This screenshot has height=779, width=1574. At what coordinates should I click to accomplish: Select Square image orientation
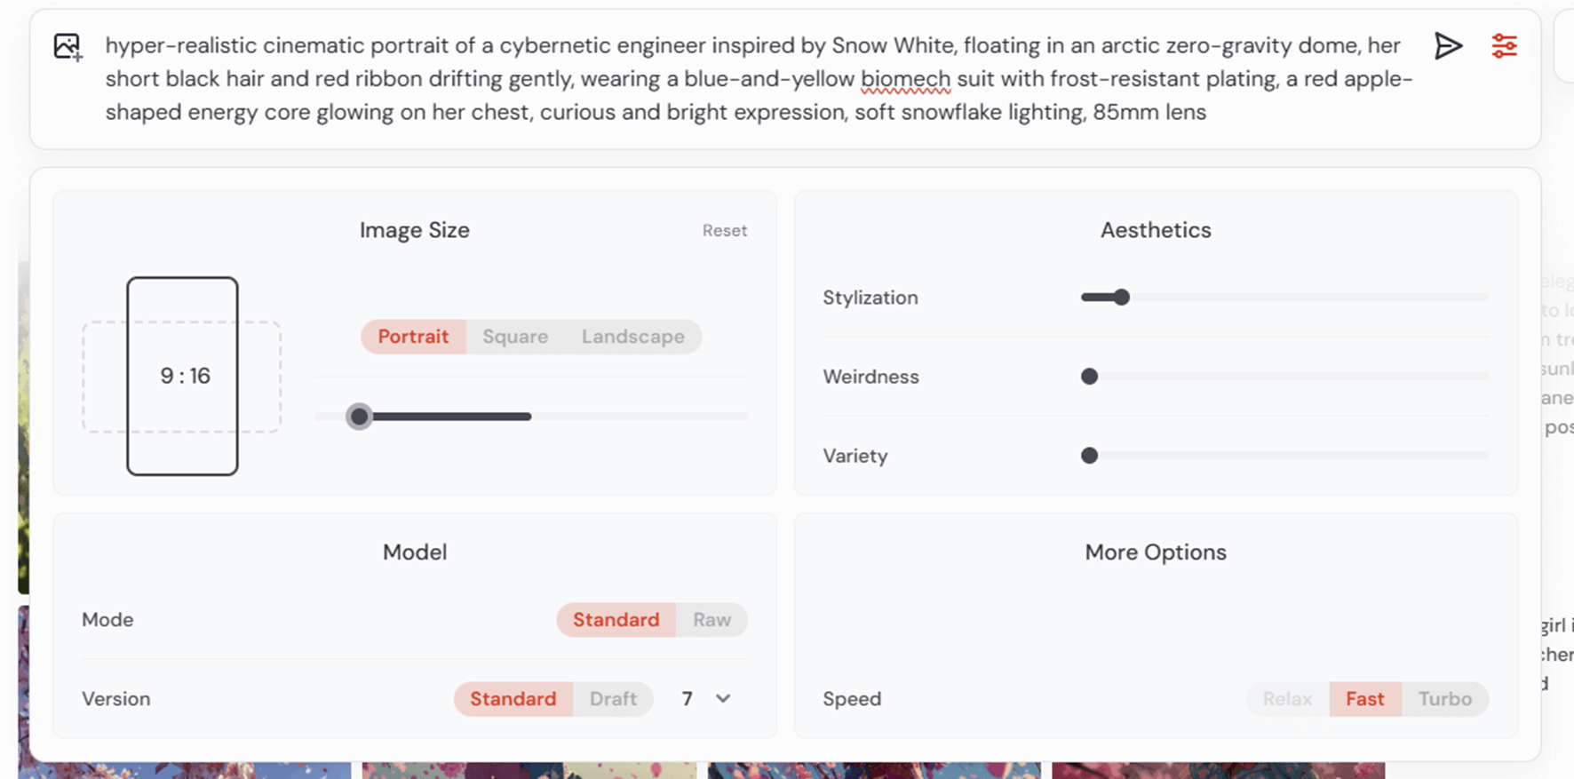(515, 337)
